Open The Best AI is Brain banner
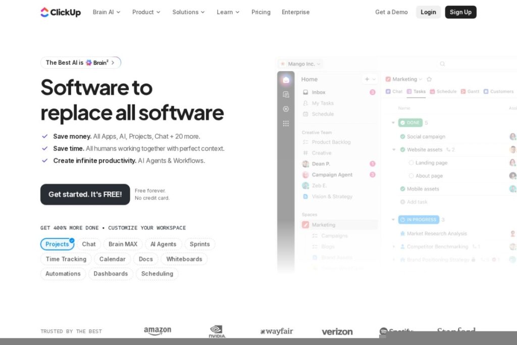 click(81, 63)
